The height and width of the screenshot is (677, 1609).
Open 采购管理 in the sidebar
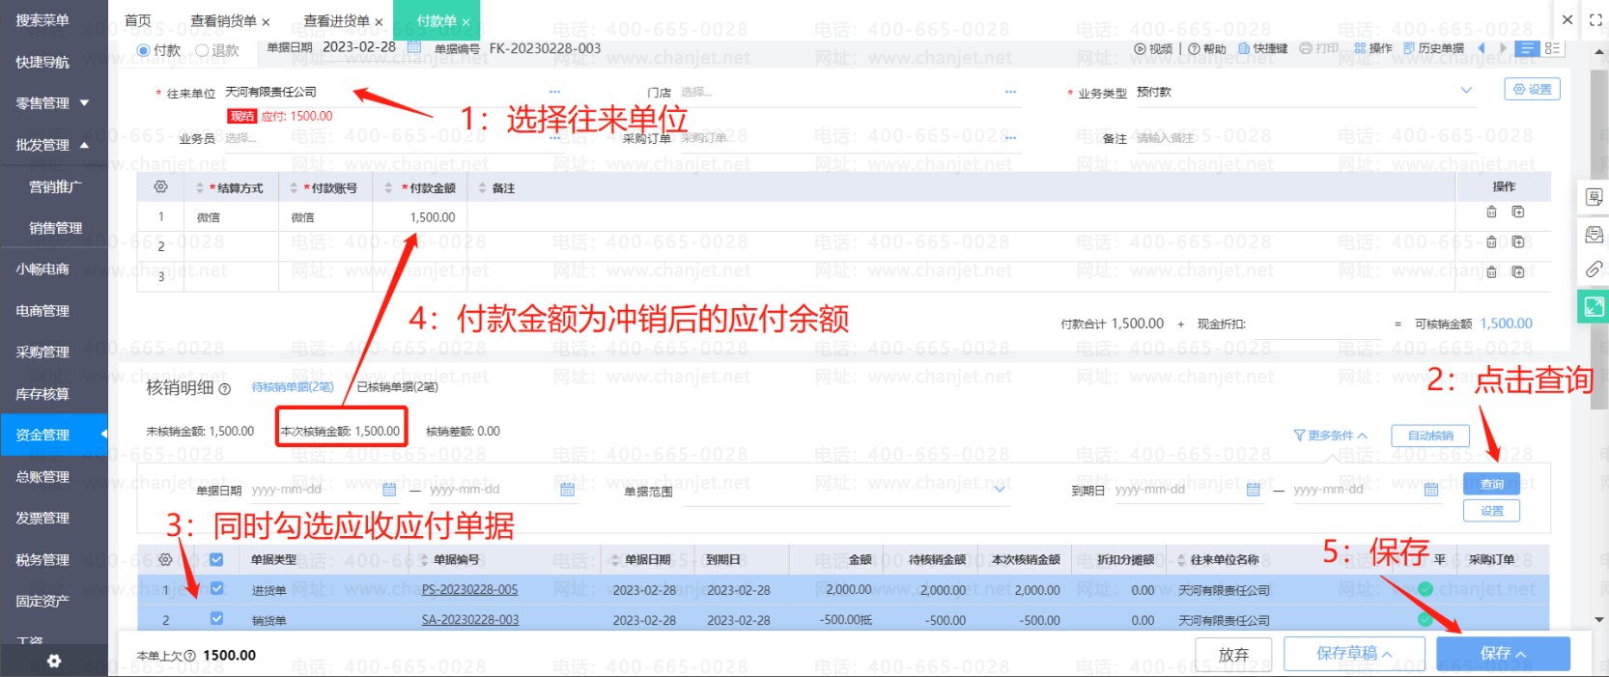pos(53,352)
